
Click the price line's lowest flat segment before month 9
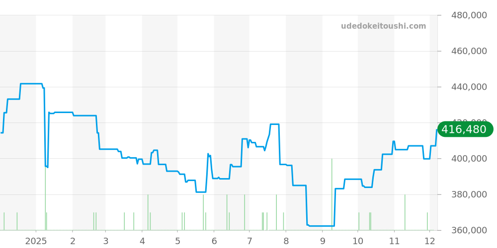tap(321, 226)
